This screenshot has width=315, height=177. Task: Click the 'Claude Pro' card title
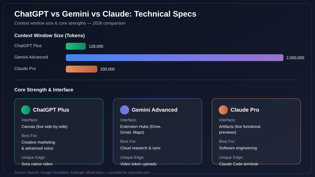tap(245, 110)
